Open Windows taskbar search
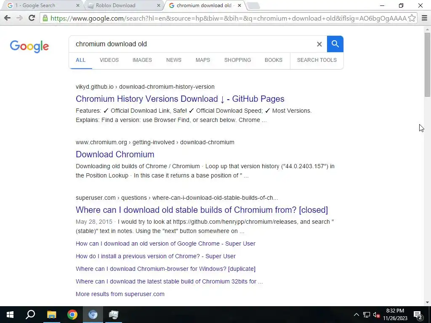Screen dimensions: 431x323 pyautogui.click(x=30, y=315)
